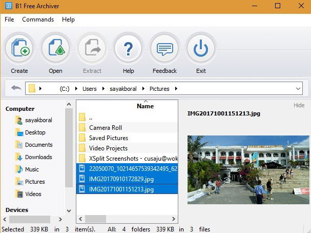Select the Camera Roll folder
Image resolution: width=311 pixels, height=233 pixels.
[127, 127]
